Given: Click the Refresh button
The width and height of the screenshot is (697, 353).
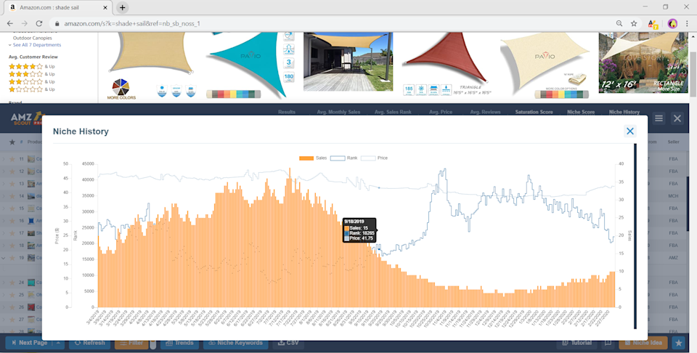Looking at the screenshot, I should point(89,343).
